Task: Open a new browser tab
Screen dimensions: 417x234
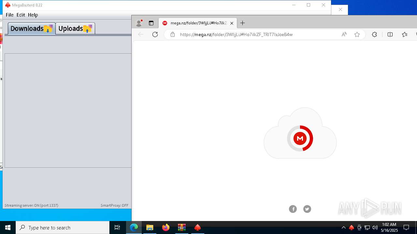Action: click(242, 23)
